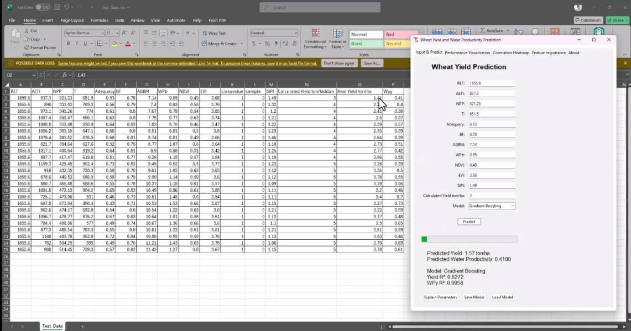Open the Font name dropdown

(103, 33)
